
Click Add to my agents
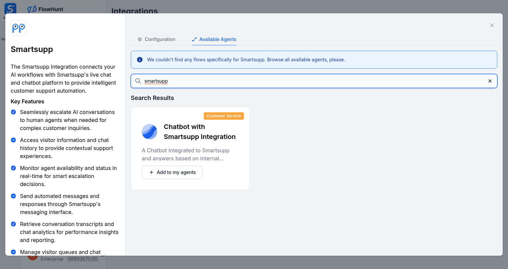172,172
